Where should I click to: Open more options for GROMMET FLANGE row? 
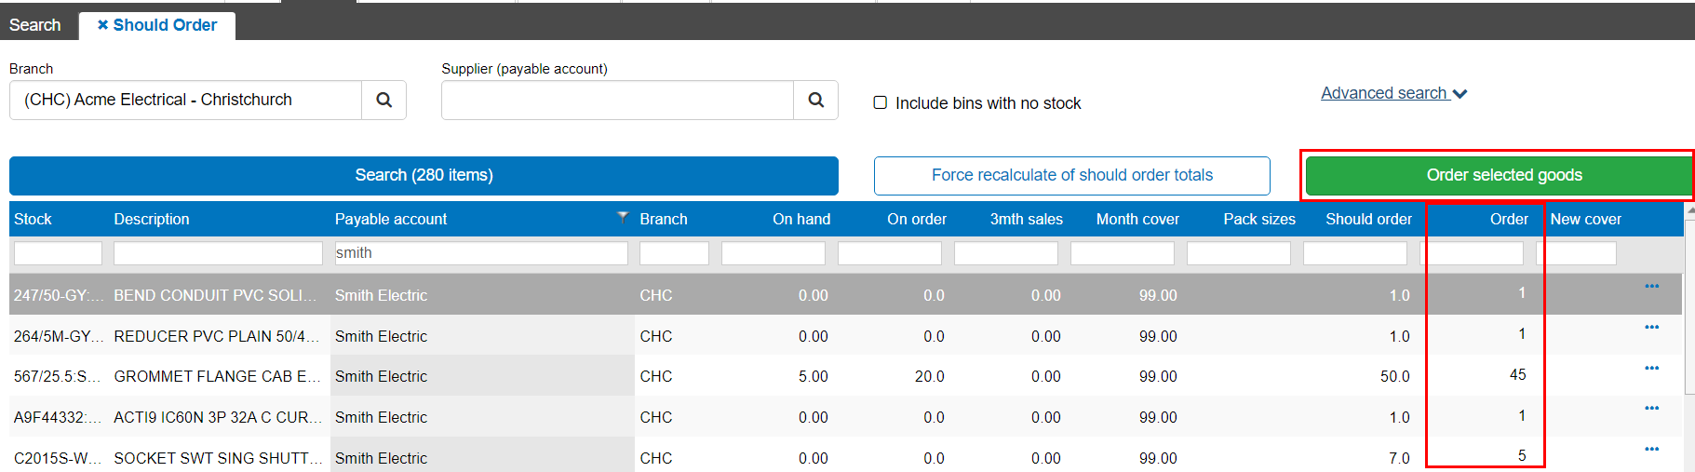click(x=1651, y=369)
